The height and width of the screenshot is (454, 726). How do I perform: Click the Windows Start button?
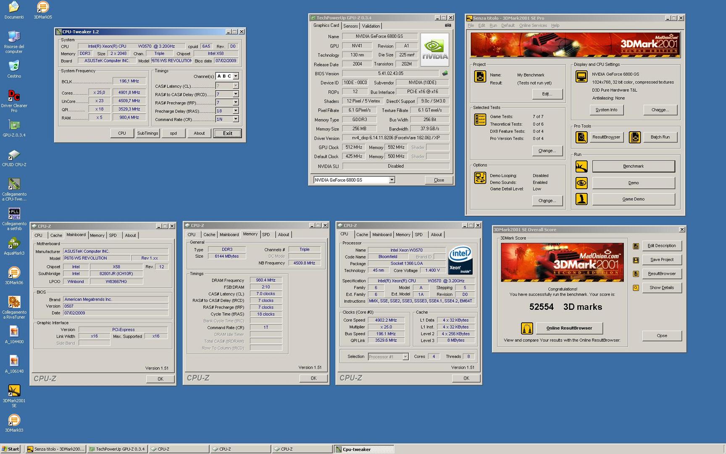(x=11, y=449)
